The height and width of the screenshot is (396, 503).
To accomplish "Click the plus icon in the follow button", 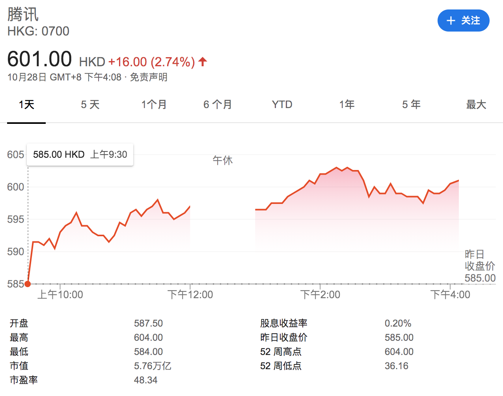I will [x=451, y=21].
